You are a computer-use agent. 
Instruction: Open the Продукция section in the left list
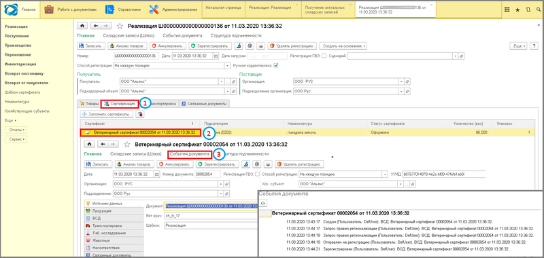pyautogui.click(x=114, y=210)
